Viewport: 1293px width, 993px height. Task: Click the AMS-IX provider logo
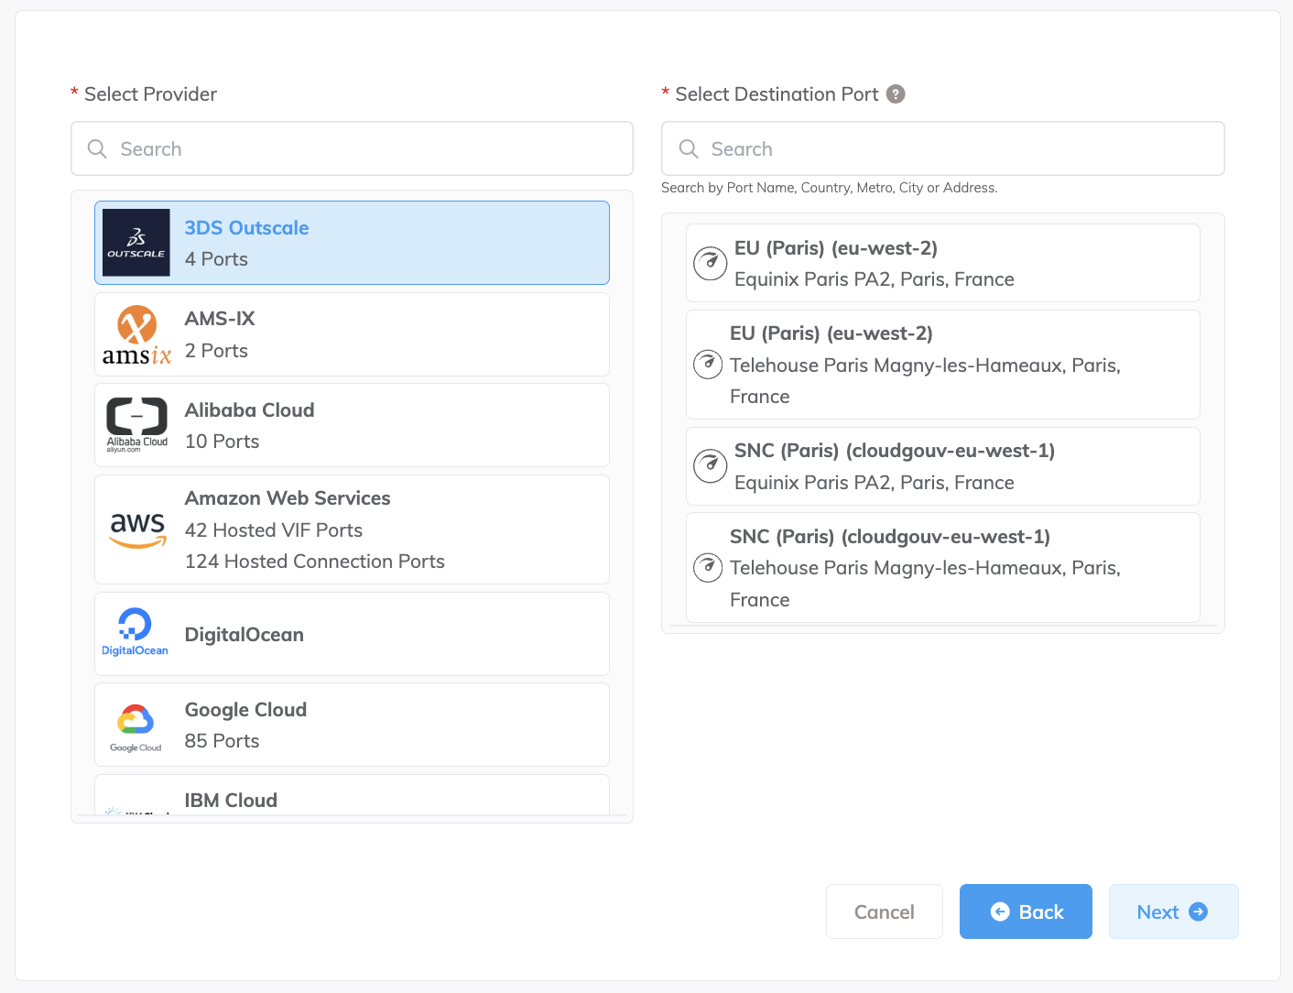click(x=136, y=335)
